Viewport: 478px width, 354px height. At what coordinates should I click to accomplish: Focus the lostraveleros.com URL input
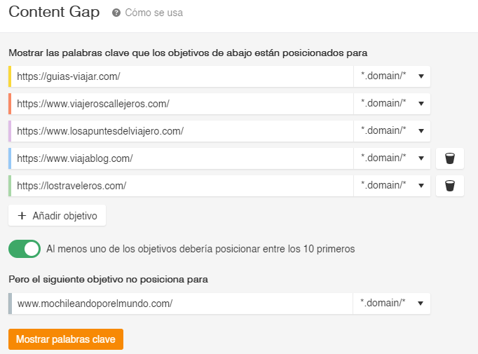[x=182, y=186]
